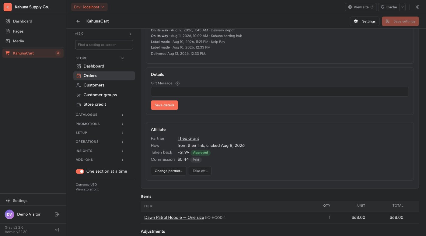Viewport: 426px width, 236px height.
Task: Click the Cache button
Action: click(389, 7)
